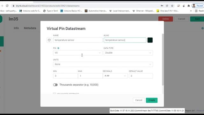
Task: Open the datastream color swatch
Action: coord(150,40)
